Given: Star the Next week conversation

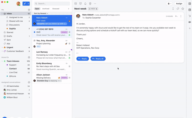Looking at the screenshot, I should pyautogui.click(x=183, y=9).
